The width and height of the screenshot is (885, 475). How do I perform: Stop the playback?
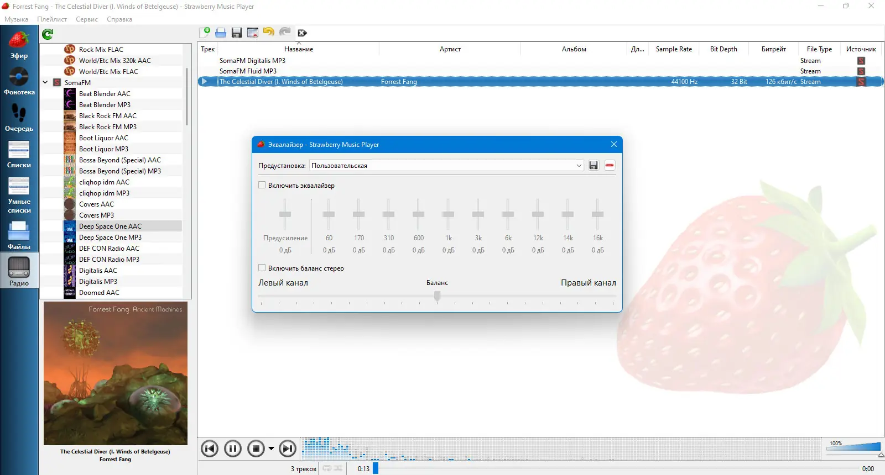coord(256,448)
